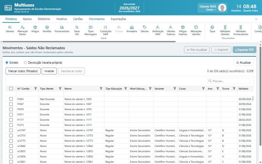Click the user avatar picture

click(x=222, y=8)
